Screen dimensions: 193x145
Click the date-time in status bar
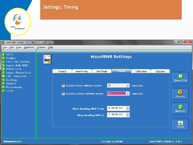click(x=112, y=142)
